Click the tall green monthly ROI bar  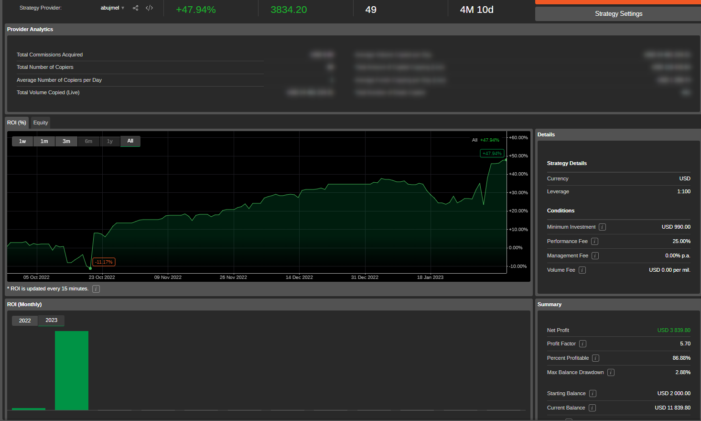tap(72, 370)
